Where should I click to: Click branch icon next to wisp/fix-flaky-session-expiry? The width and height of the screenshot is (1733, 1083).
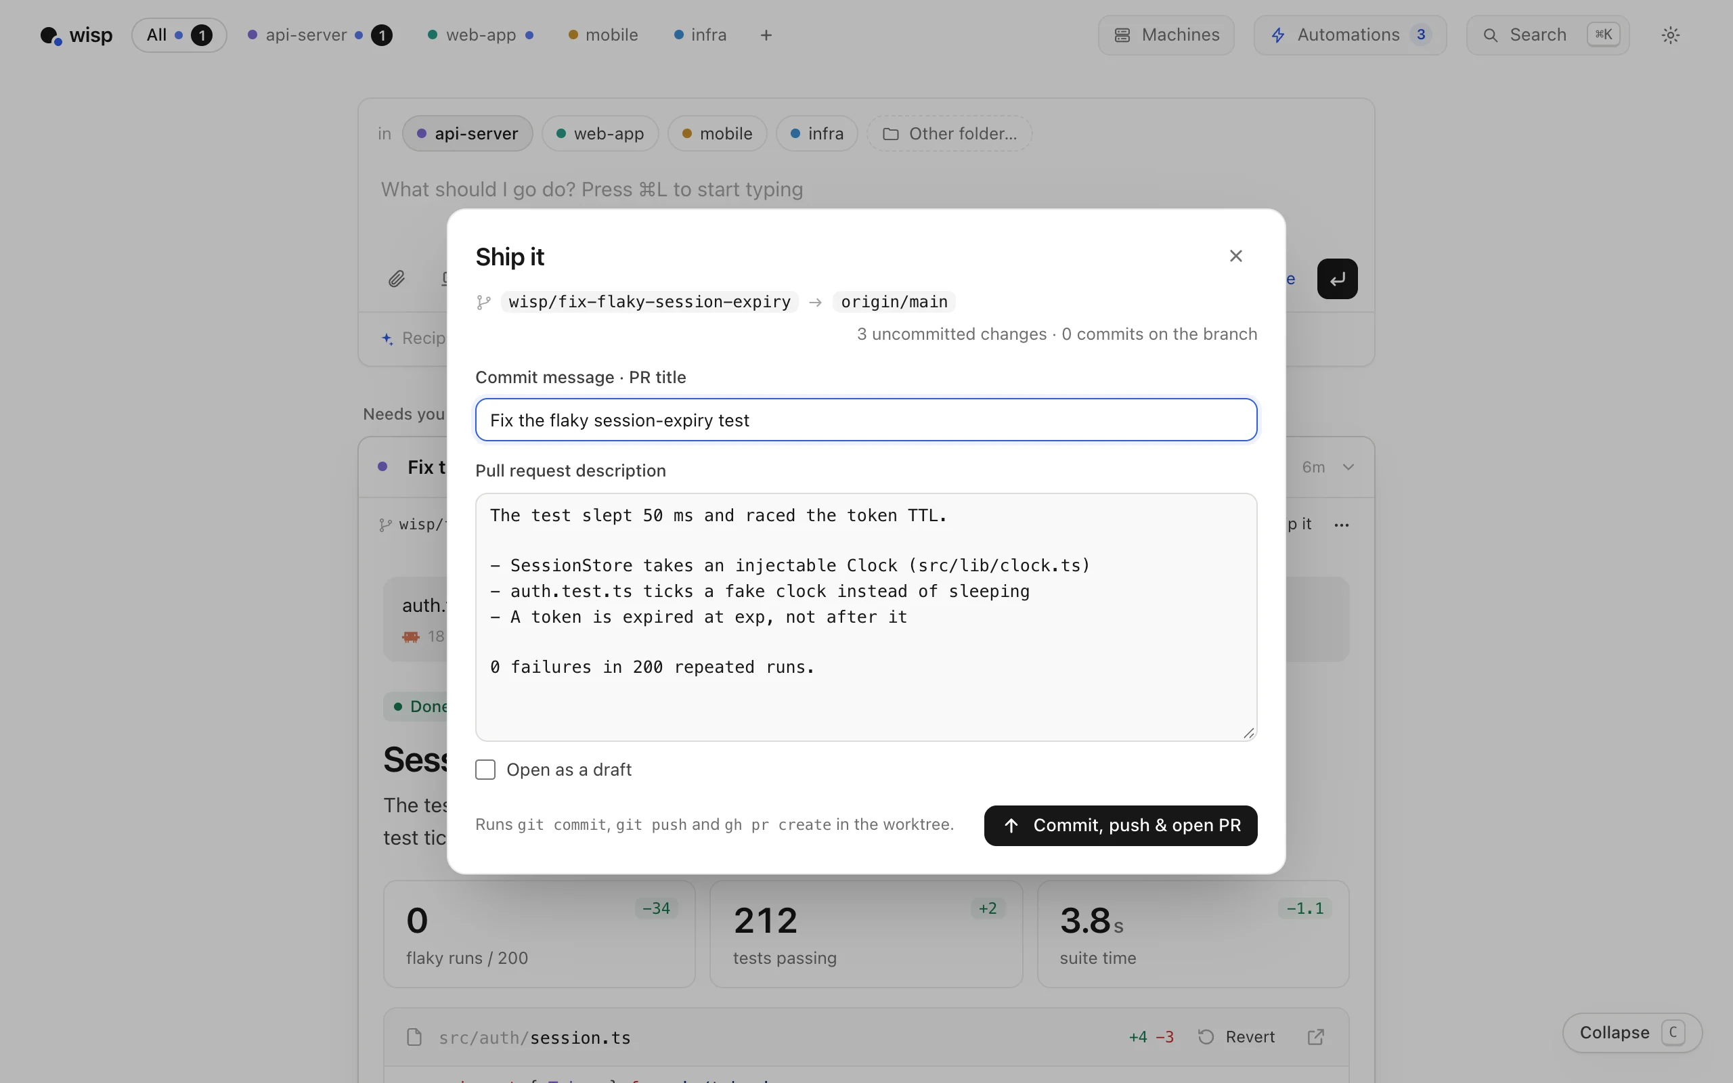point(483,303)
